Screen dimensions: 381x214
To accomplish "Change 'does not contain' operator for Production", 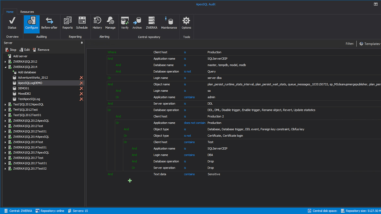I will (x=195, y=123).
